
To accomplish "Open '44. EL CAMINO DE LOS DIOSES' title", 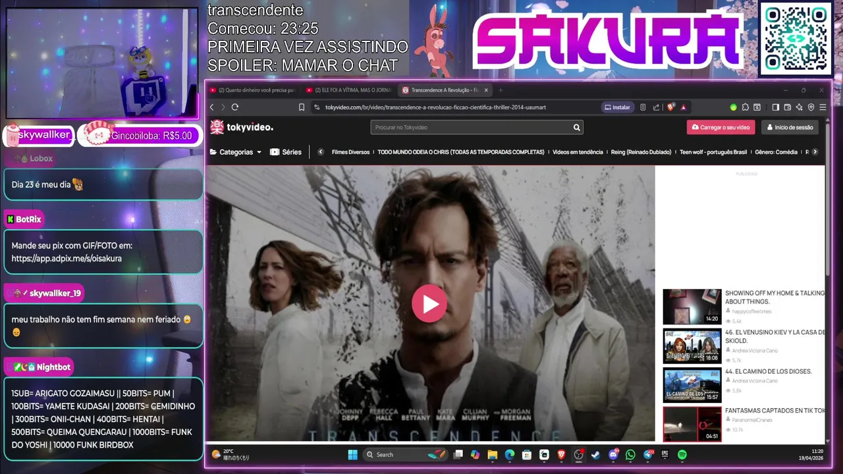I will [x=769, y=371].
